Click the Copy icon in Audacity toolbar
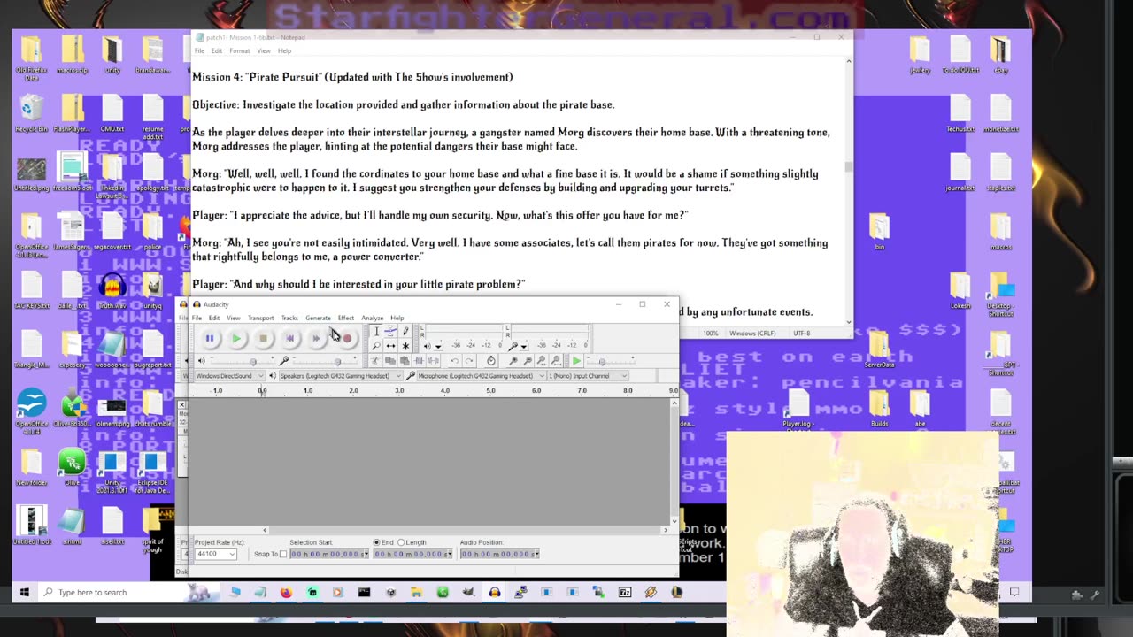This screenshot has width=1133, height=637. (x=390, y=360)
